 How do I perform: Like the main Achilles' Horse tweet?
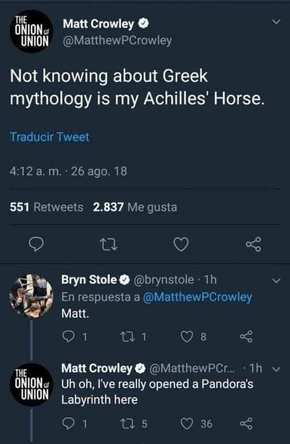click(x=181, y=244)
